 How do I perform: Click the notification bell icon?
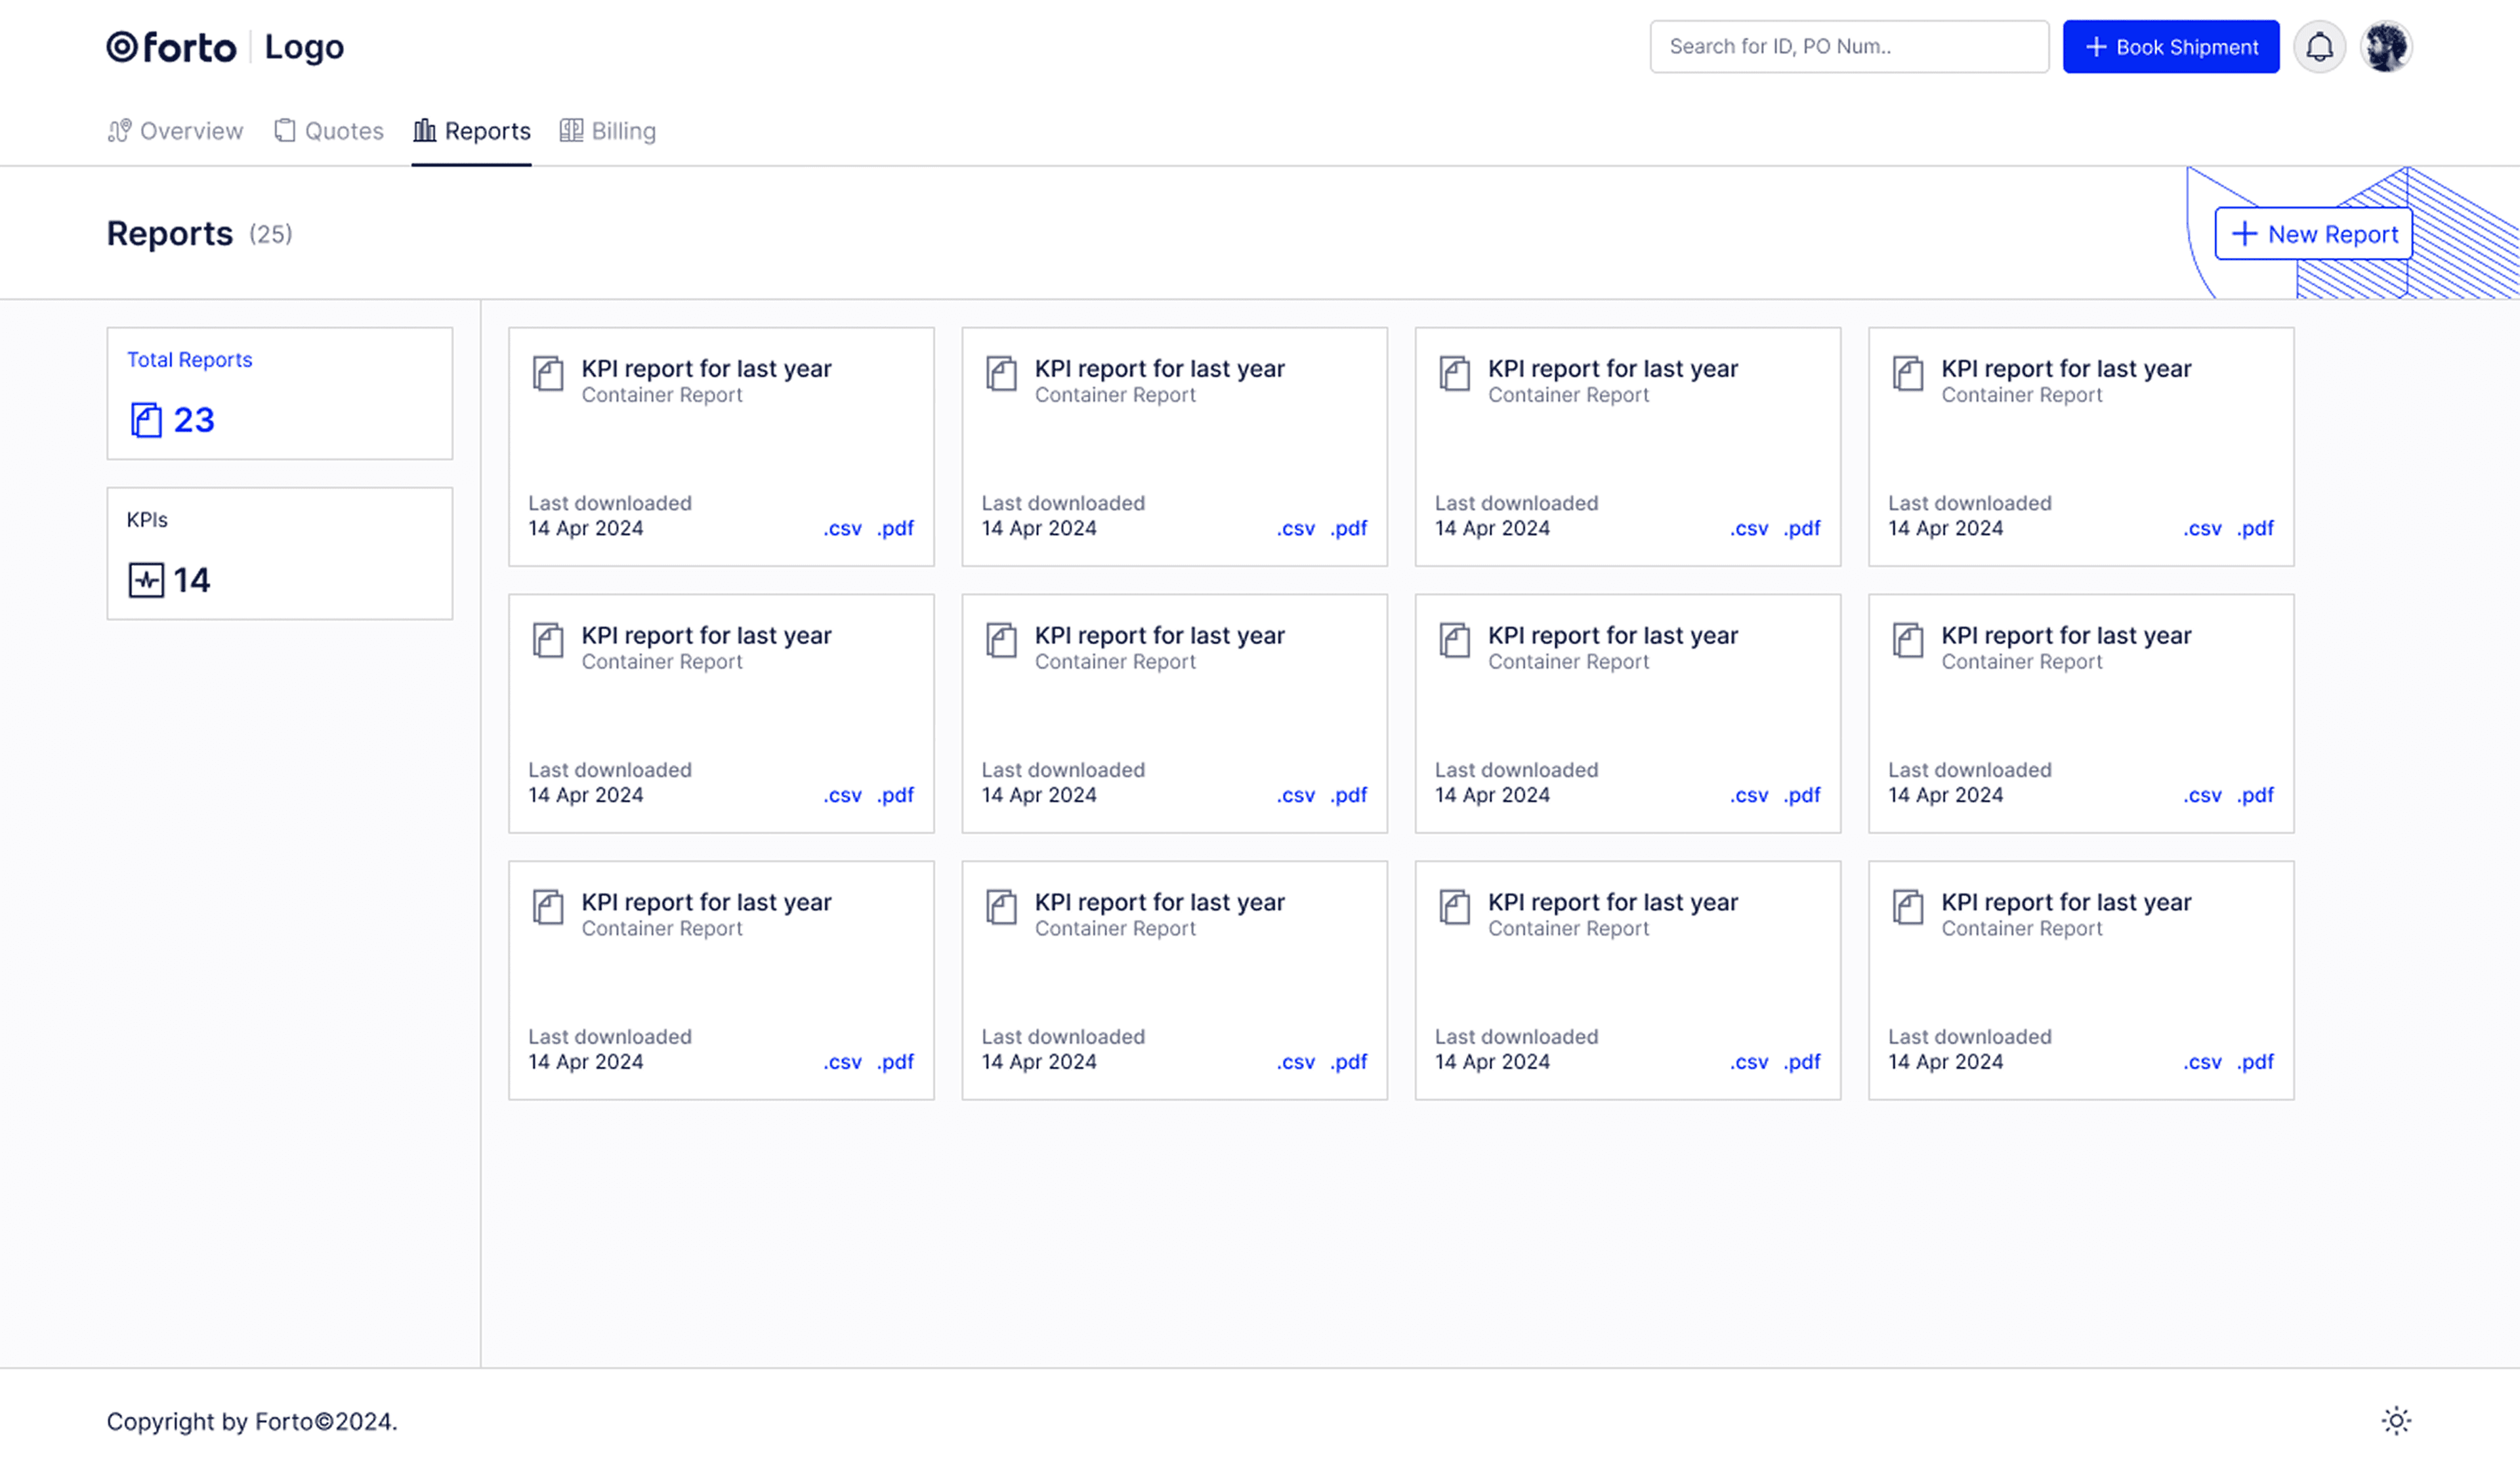[2319, 47]
